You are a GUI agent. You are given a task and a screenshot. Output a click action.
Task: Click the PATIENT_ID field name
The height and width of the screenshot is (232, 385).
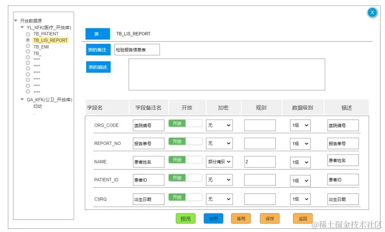click(107, 180)
